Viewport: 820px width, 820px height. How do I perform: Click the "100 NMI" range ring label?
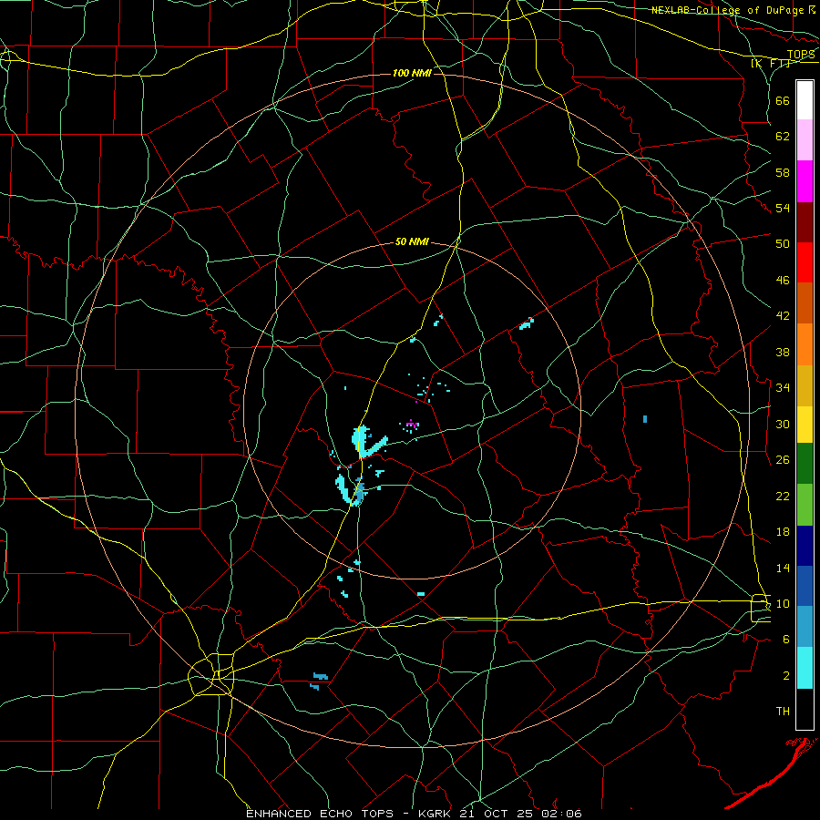coord(412,73)
